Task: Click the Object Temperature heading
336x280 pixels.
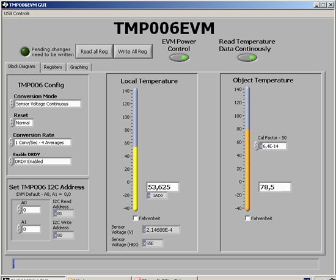Action: 263,80
